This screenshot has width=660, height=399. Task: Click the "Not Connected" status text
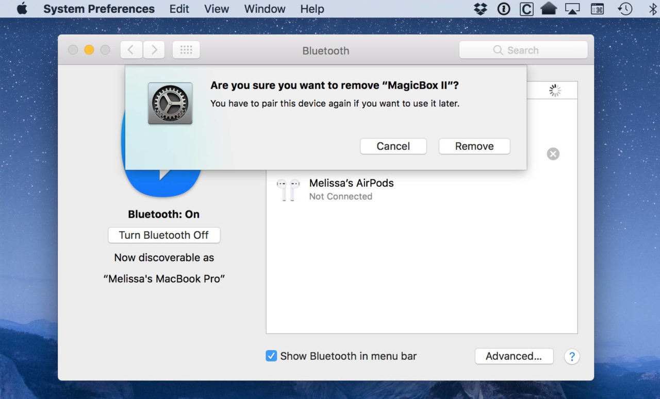pos(341,197)
